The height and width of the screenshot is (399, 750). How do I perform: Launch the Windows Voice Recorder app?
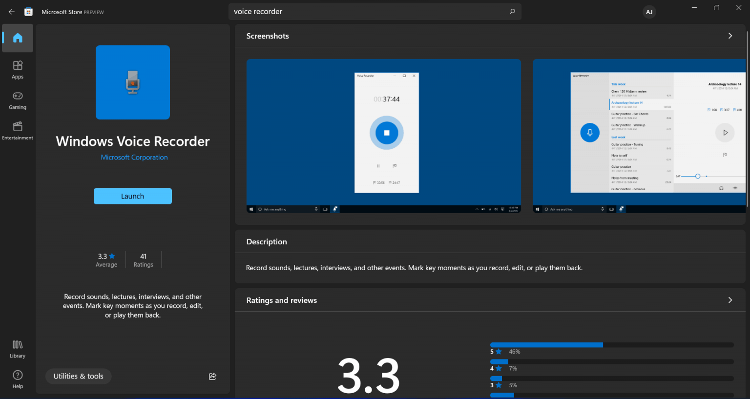(132, 196)
